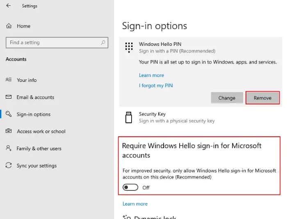Image resolution: width=287 pixels, height=219 pixels.
Task: Click the Sync your settings icon
Action: [x=9, y=166]
